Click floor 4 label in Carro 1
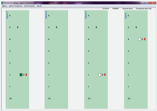The height and width of the screenshot is (111, 157). 10,39
